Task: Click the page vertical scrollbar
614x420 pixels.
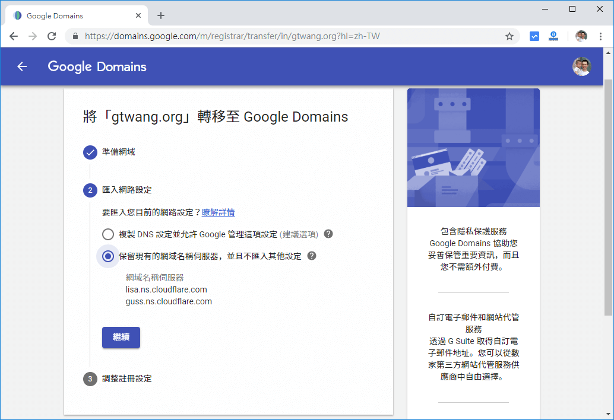Action: pyautogui.click(x=609, y=196)
